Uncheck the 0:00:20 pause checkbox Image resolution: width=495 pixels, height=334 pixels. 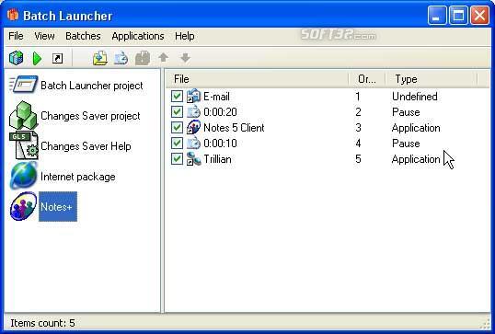click(x=177, y=111)
